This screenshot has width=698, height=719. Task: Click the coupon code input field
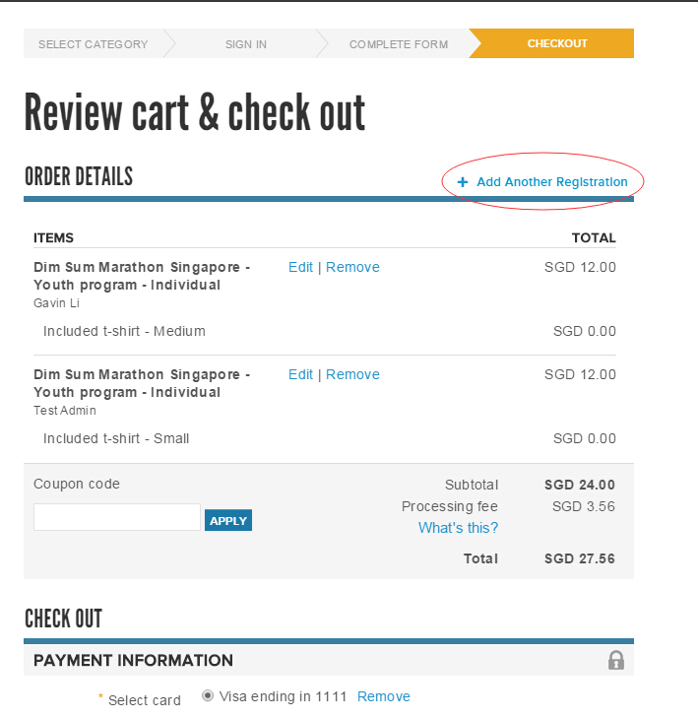[117, 517]
